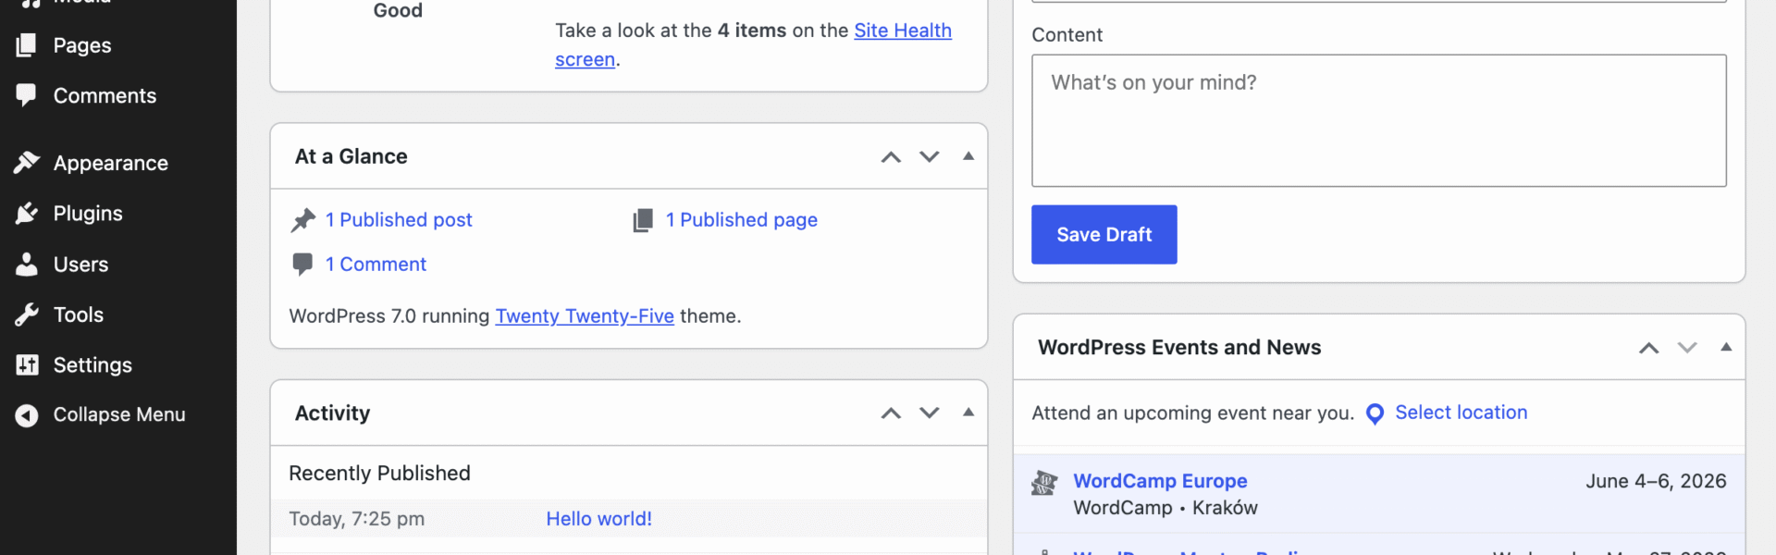
Task: Open the Pages menu icon
Action: [26, 45]
